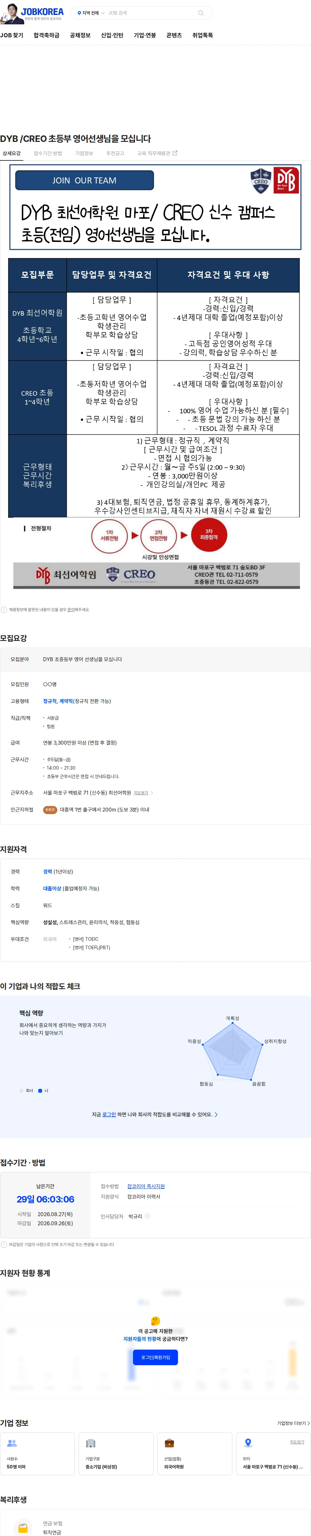Click the JOIN OUR TEAM banner
The width and height of the screenshot is (311, 1536).
point(85,180)
